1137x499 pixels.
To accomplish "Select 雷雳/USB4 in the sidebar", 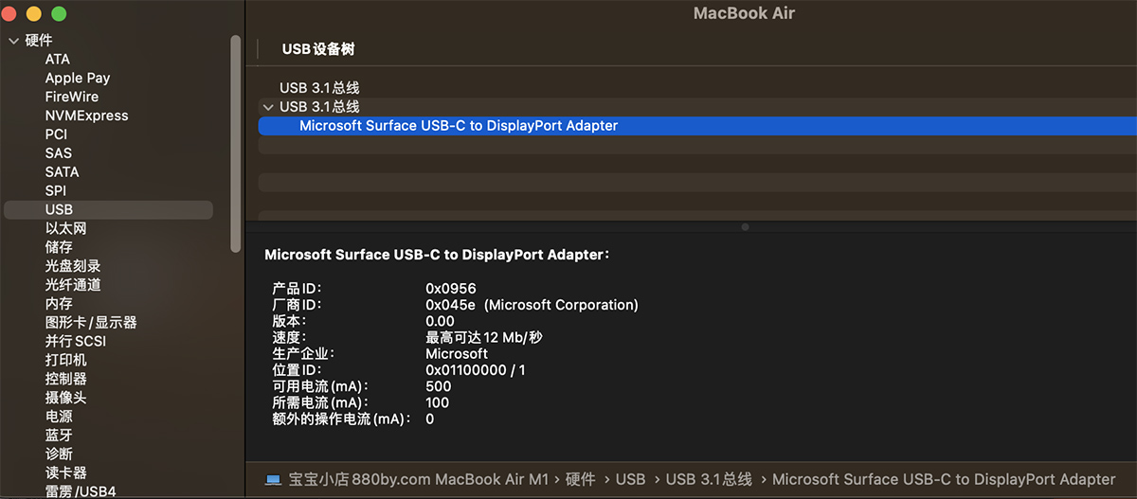I will coord(81,491).
